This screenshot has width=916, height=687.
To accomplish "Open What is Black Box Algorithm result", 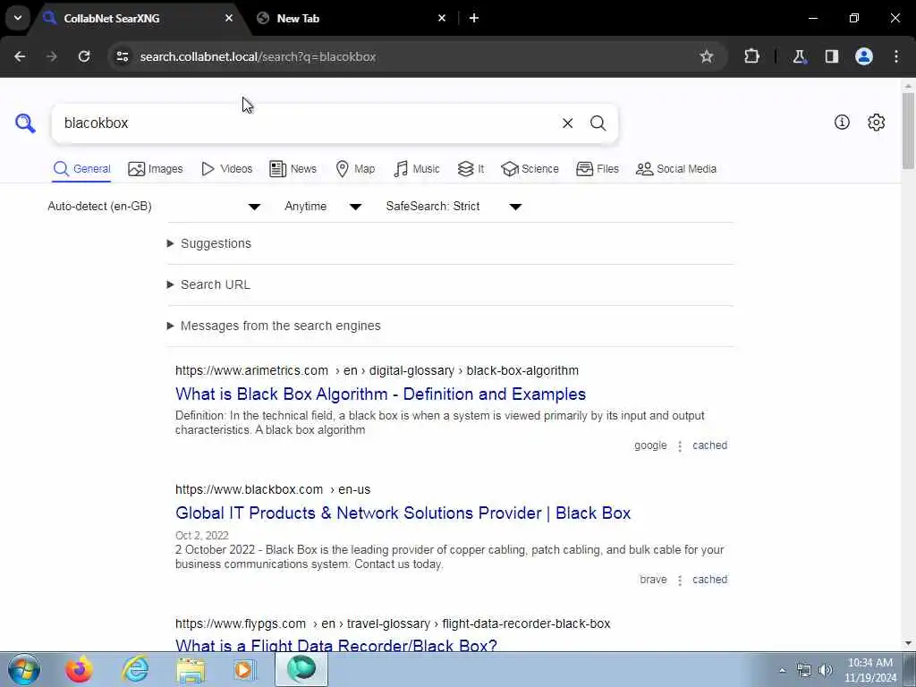I will [380, 394].
